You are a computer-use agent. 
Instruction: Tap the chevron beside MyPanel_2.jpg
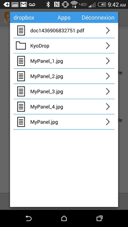tap(108, 76)
